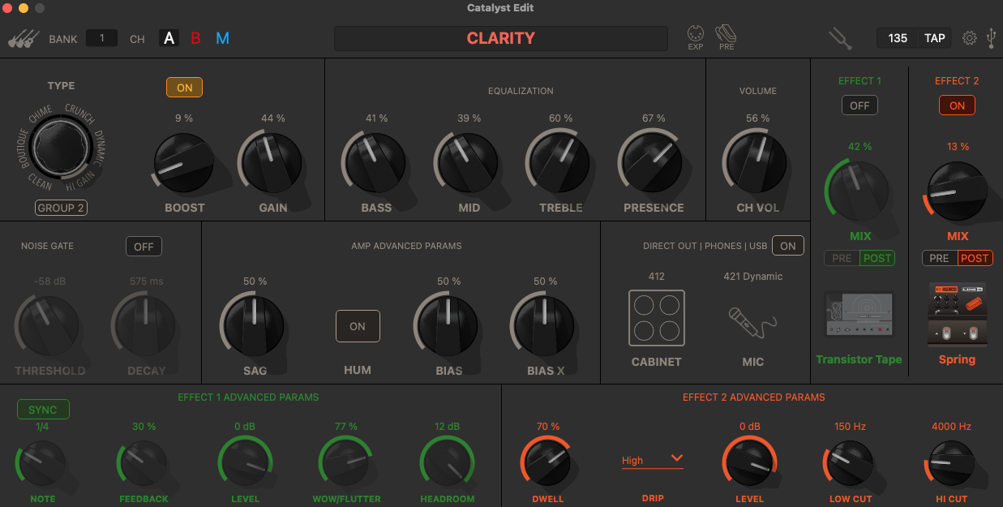Viewport: 1003px width, 507px height.
Task: Toggle the Boost ON button
Action: coord(185,88)
